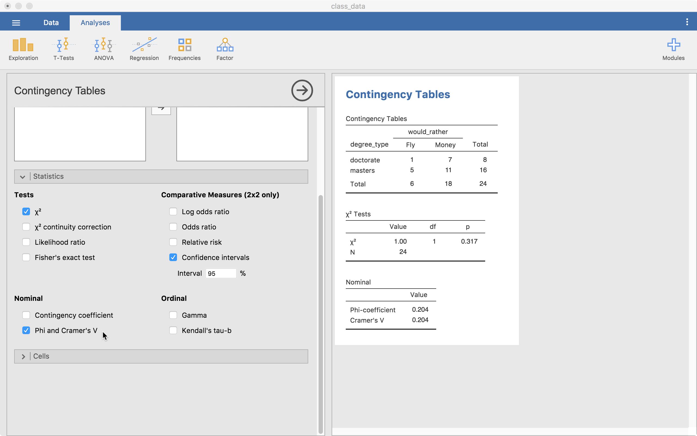
Task: Click the left variables list box
Action: [80, 134]
